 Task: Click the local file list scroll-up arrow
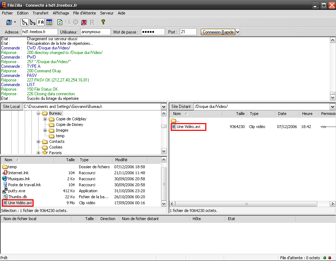164,159
